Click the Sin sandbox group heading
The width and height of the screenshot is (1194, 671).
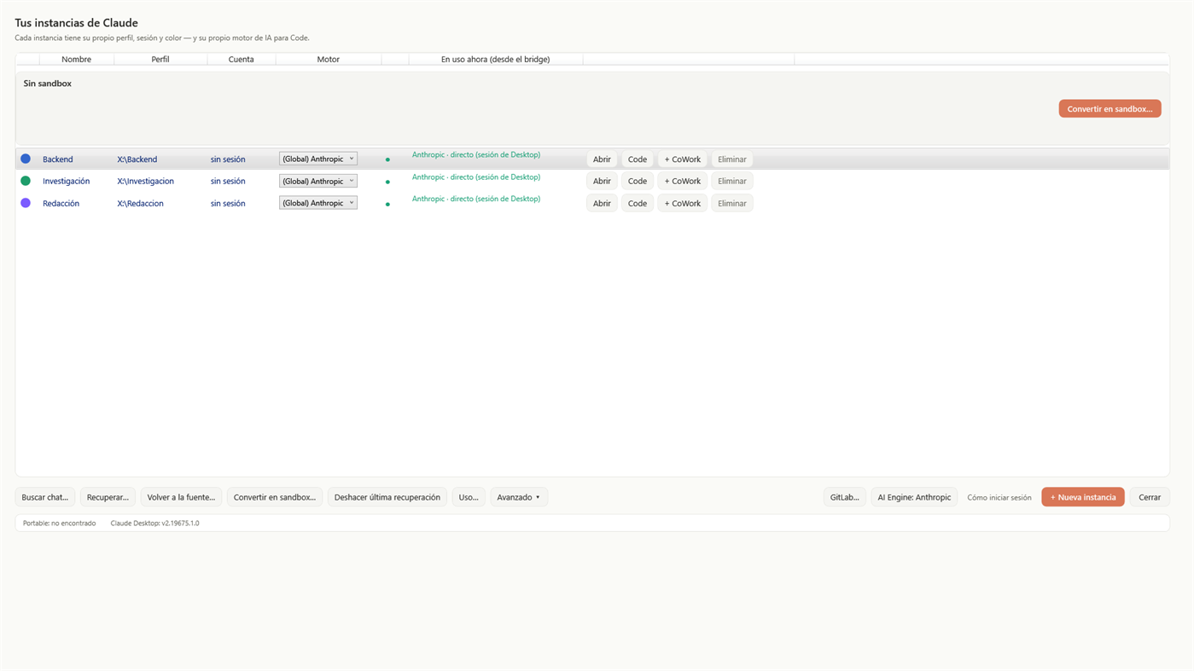(48, 84)
